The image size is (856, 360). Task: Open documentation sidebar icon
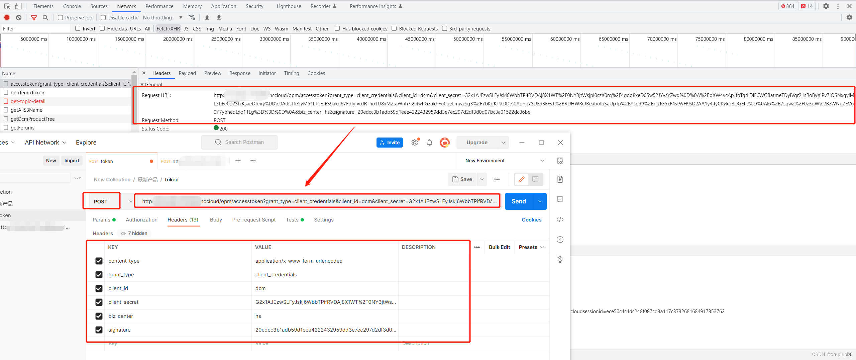(560, 179)
